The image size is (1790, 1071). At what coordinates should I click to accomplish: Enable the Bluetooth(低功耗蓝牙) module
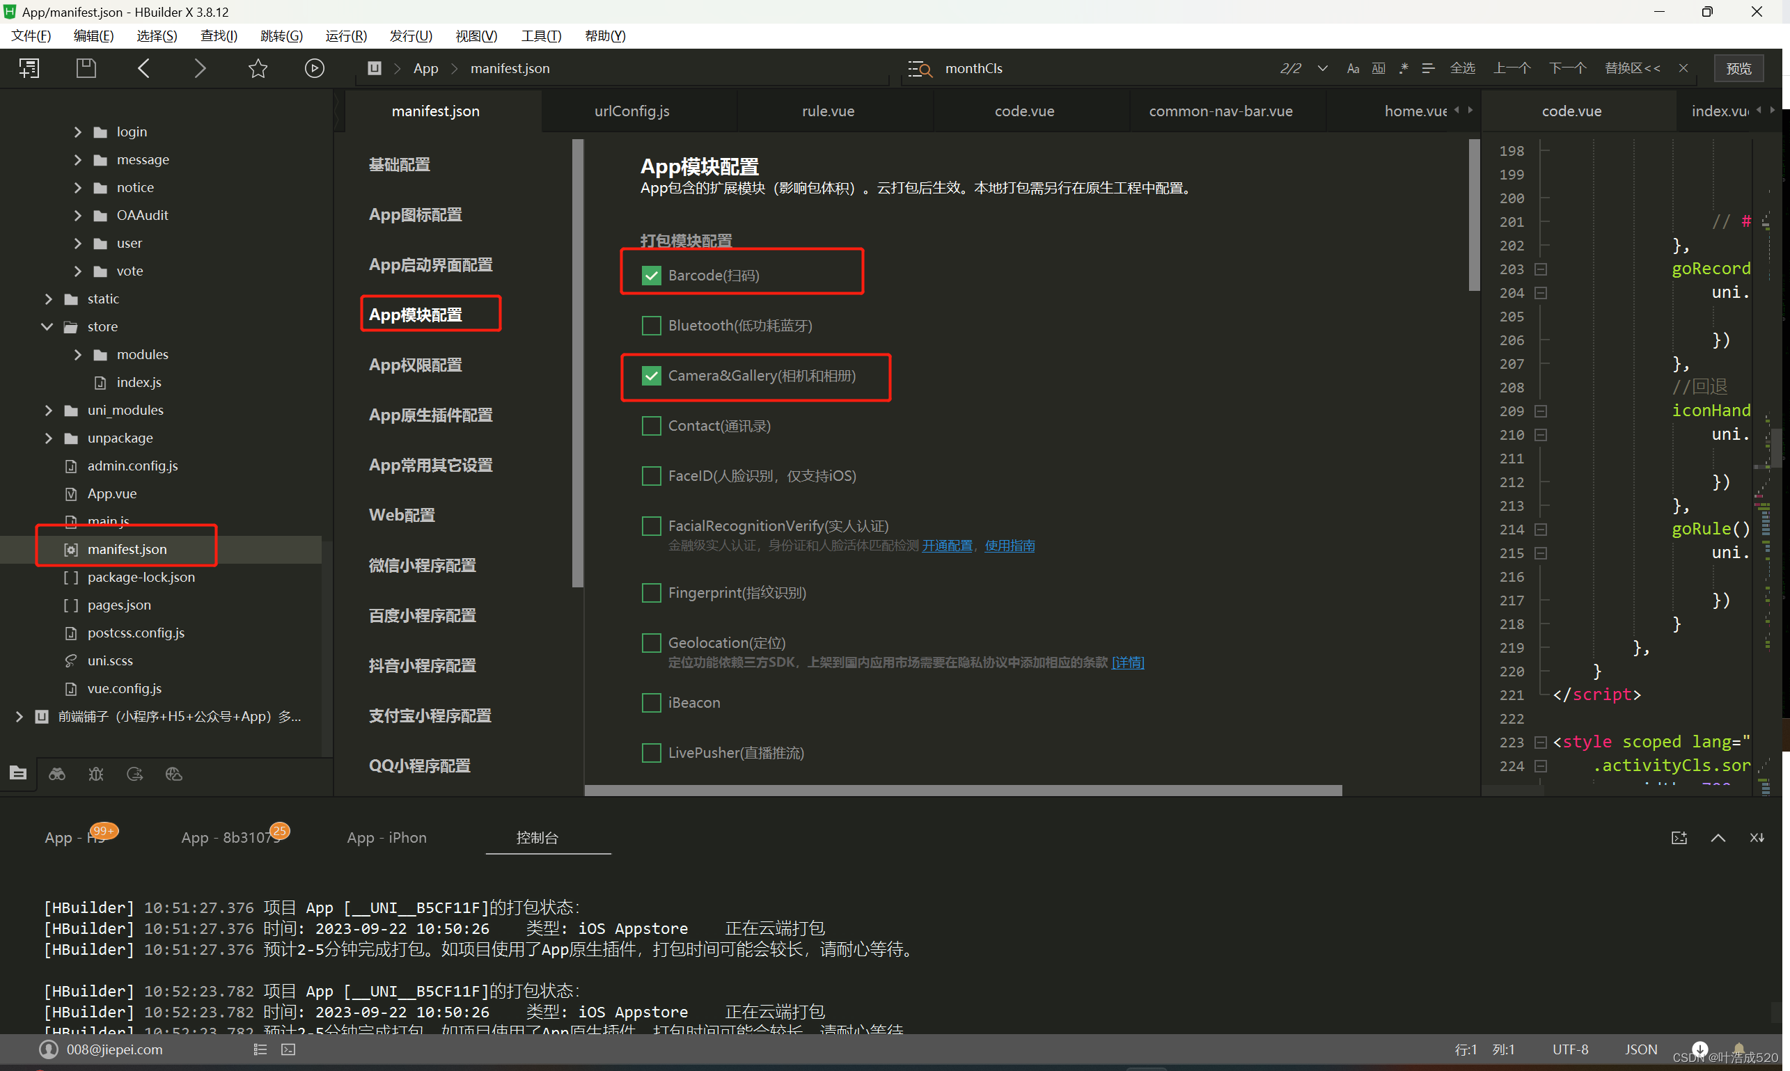point(651,326)
